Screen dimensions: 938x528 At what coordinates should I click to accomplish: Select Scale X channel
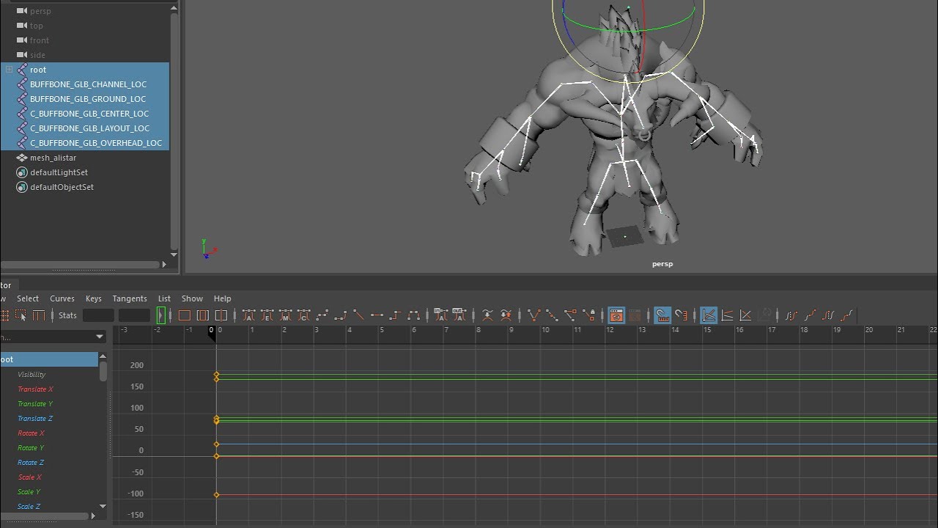[x=29, y=477]
